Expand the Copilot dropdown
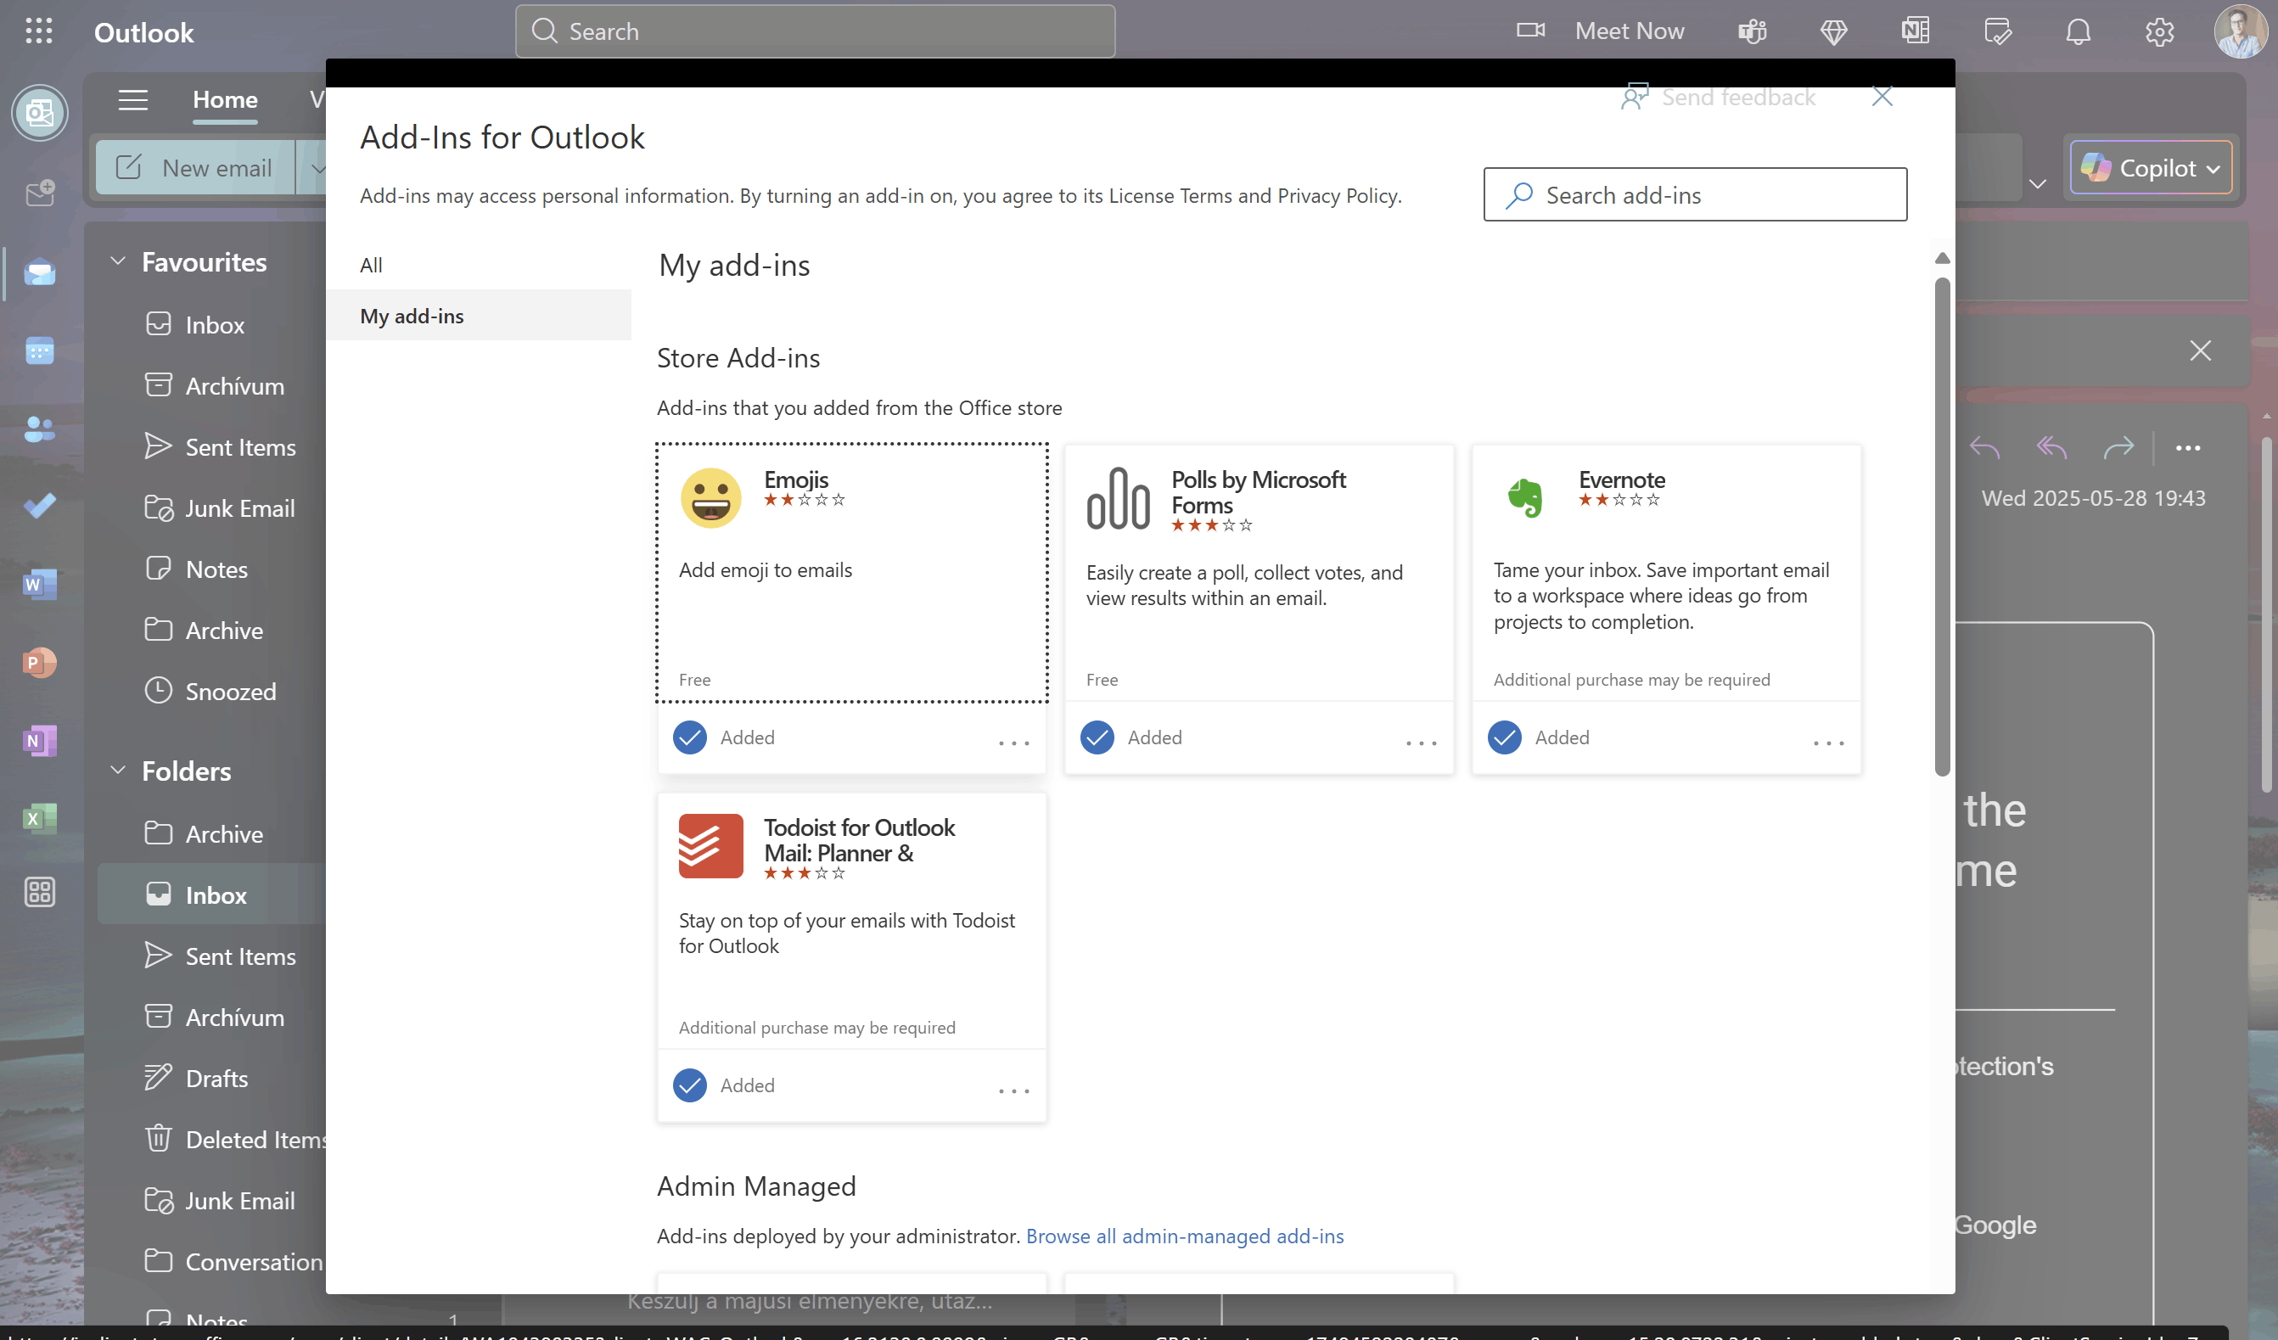Viewport: 2278px width, 1340px height. click(x=2213, y=168)
